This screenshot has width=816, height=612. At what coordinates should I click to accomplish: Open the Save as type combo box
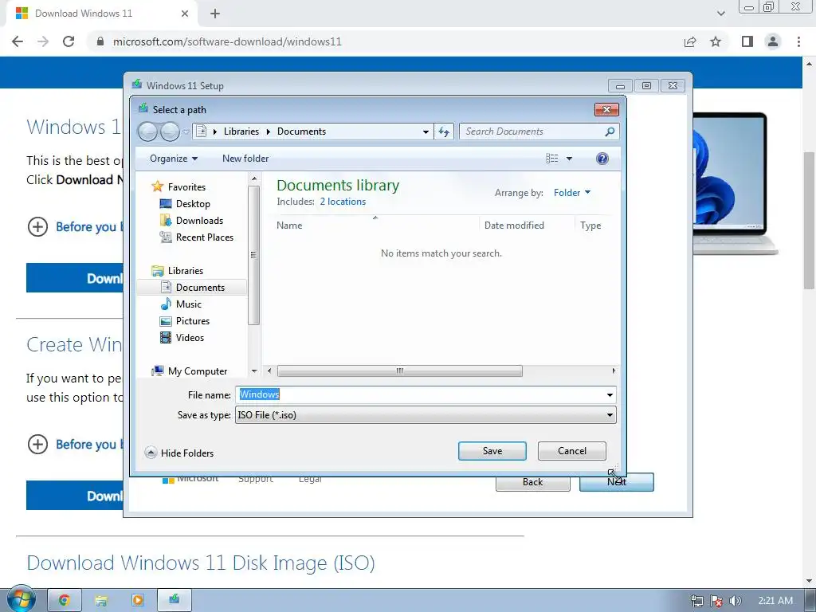(x=426, y=415)
